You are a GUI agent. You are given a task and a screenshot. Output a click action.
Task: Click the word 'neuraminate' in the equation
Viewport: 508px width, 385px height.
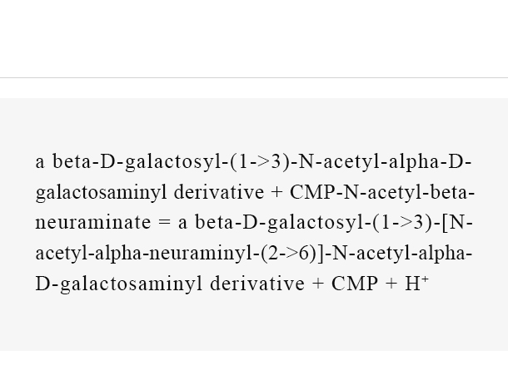click(93, 223)
